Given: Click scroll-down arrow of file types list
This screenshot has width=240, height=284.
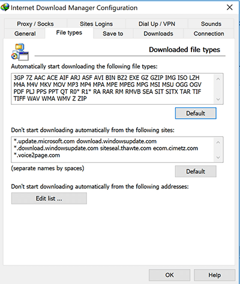Looking at the screenshot, I should tap(218, 99).
